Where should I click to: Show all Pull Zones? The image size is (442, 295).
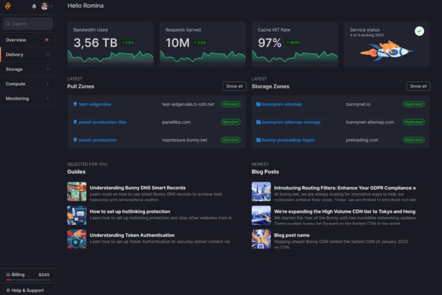coord(234,86)
